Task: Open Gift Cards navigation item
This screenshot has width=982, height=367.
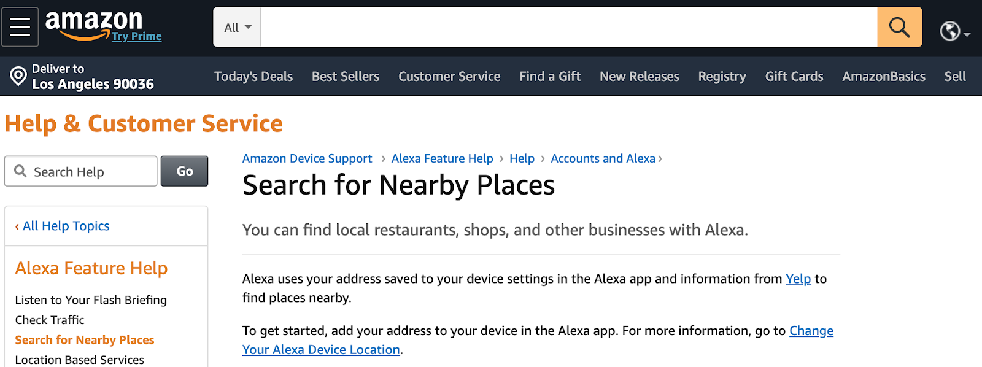Action: click(x=794, y=77)
